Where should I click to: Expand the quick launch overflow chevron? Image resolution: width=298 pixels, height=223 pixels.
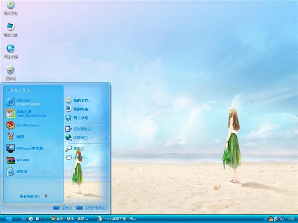point(45,219)
